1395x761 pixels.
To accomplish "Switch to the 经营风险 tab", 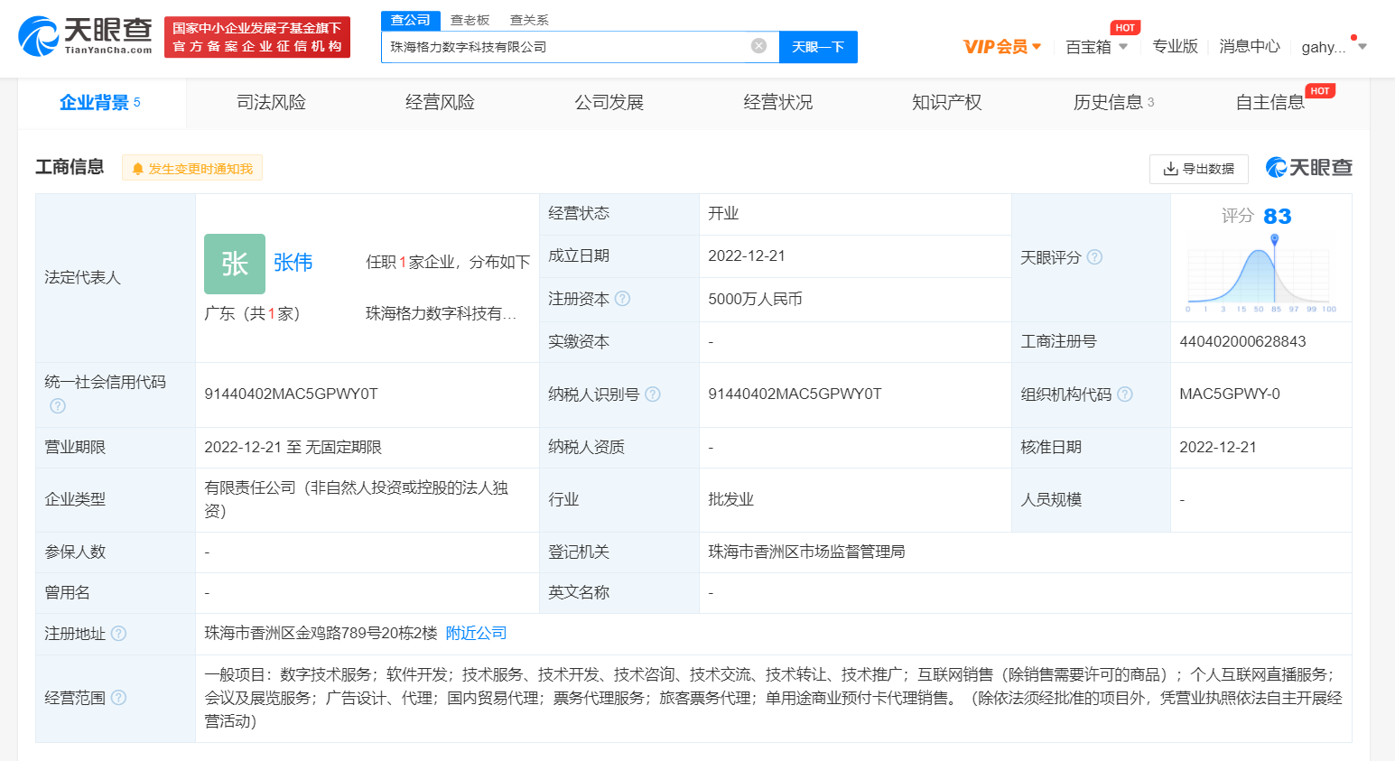I will (x=440, y=103).
